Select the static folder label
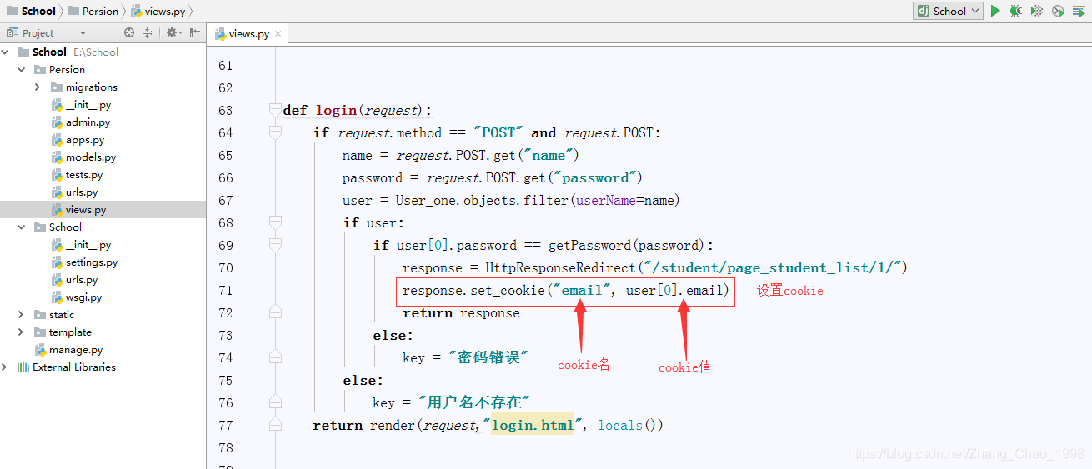The width and height of the screenshot is (1092, 469). click(x=62, y=314)
